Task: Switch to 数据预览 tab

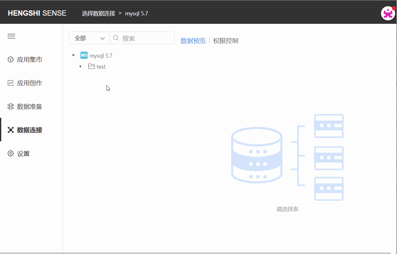Action: (193, 41)
